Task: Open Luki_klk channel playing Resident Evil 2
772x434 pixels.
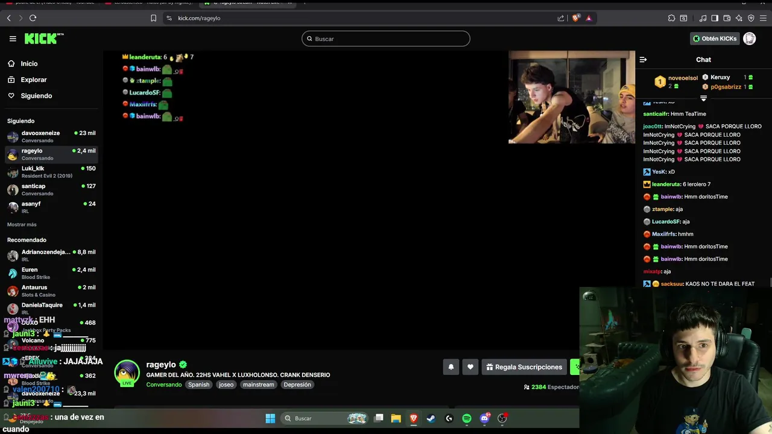Action: tap(51, 172)
